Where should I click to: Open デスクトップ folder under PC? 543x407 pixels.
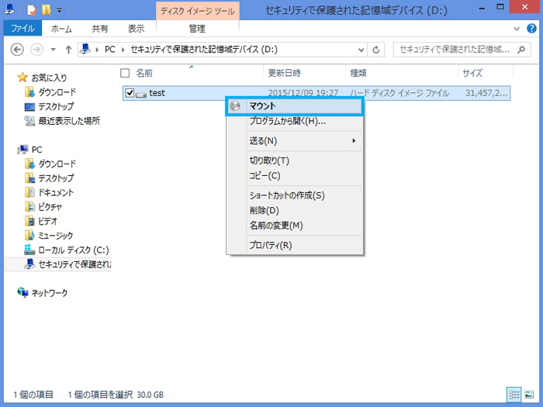click(x=56, y=178)
